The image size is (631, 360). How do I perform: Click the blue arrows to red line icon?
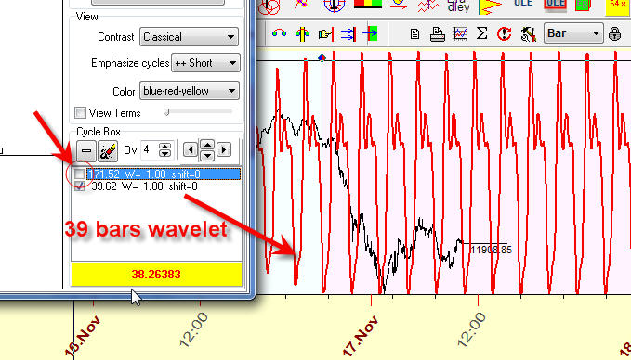point(348,33)
